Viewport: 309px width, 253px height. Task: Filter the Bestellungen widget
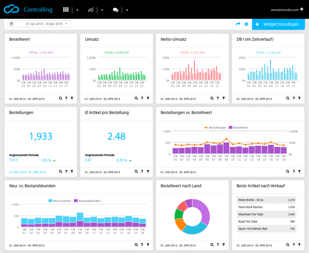[72, 171]
